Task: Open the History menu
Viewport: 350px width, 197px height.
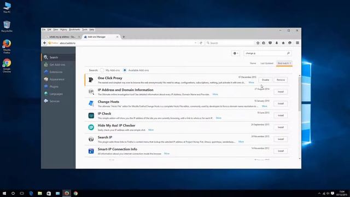Action: tap(63, 30)
